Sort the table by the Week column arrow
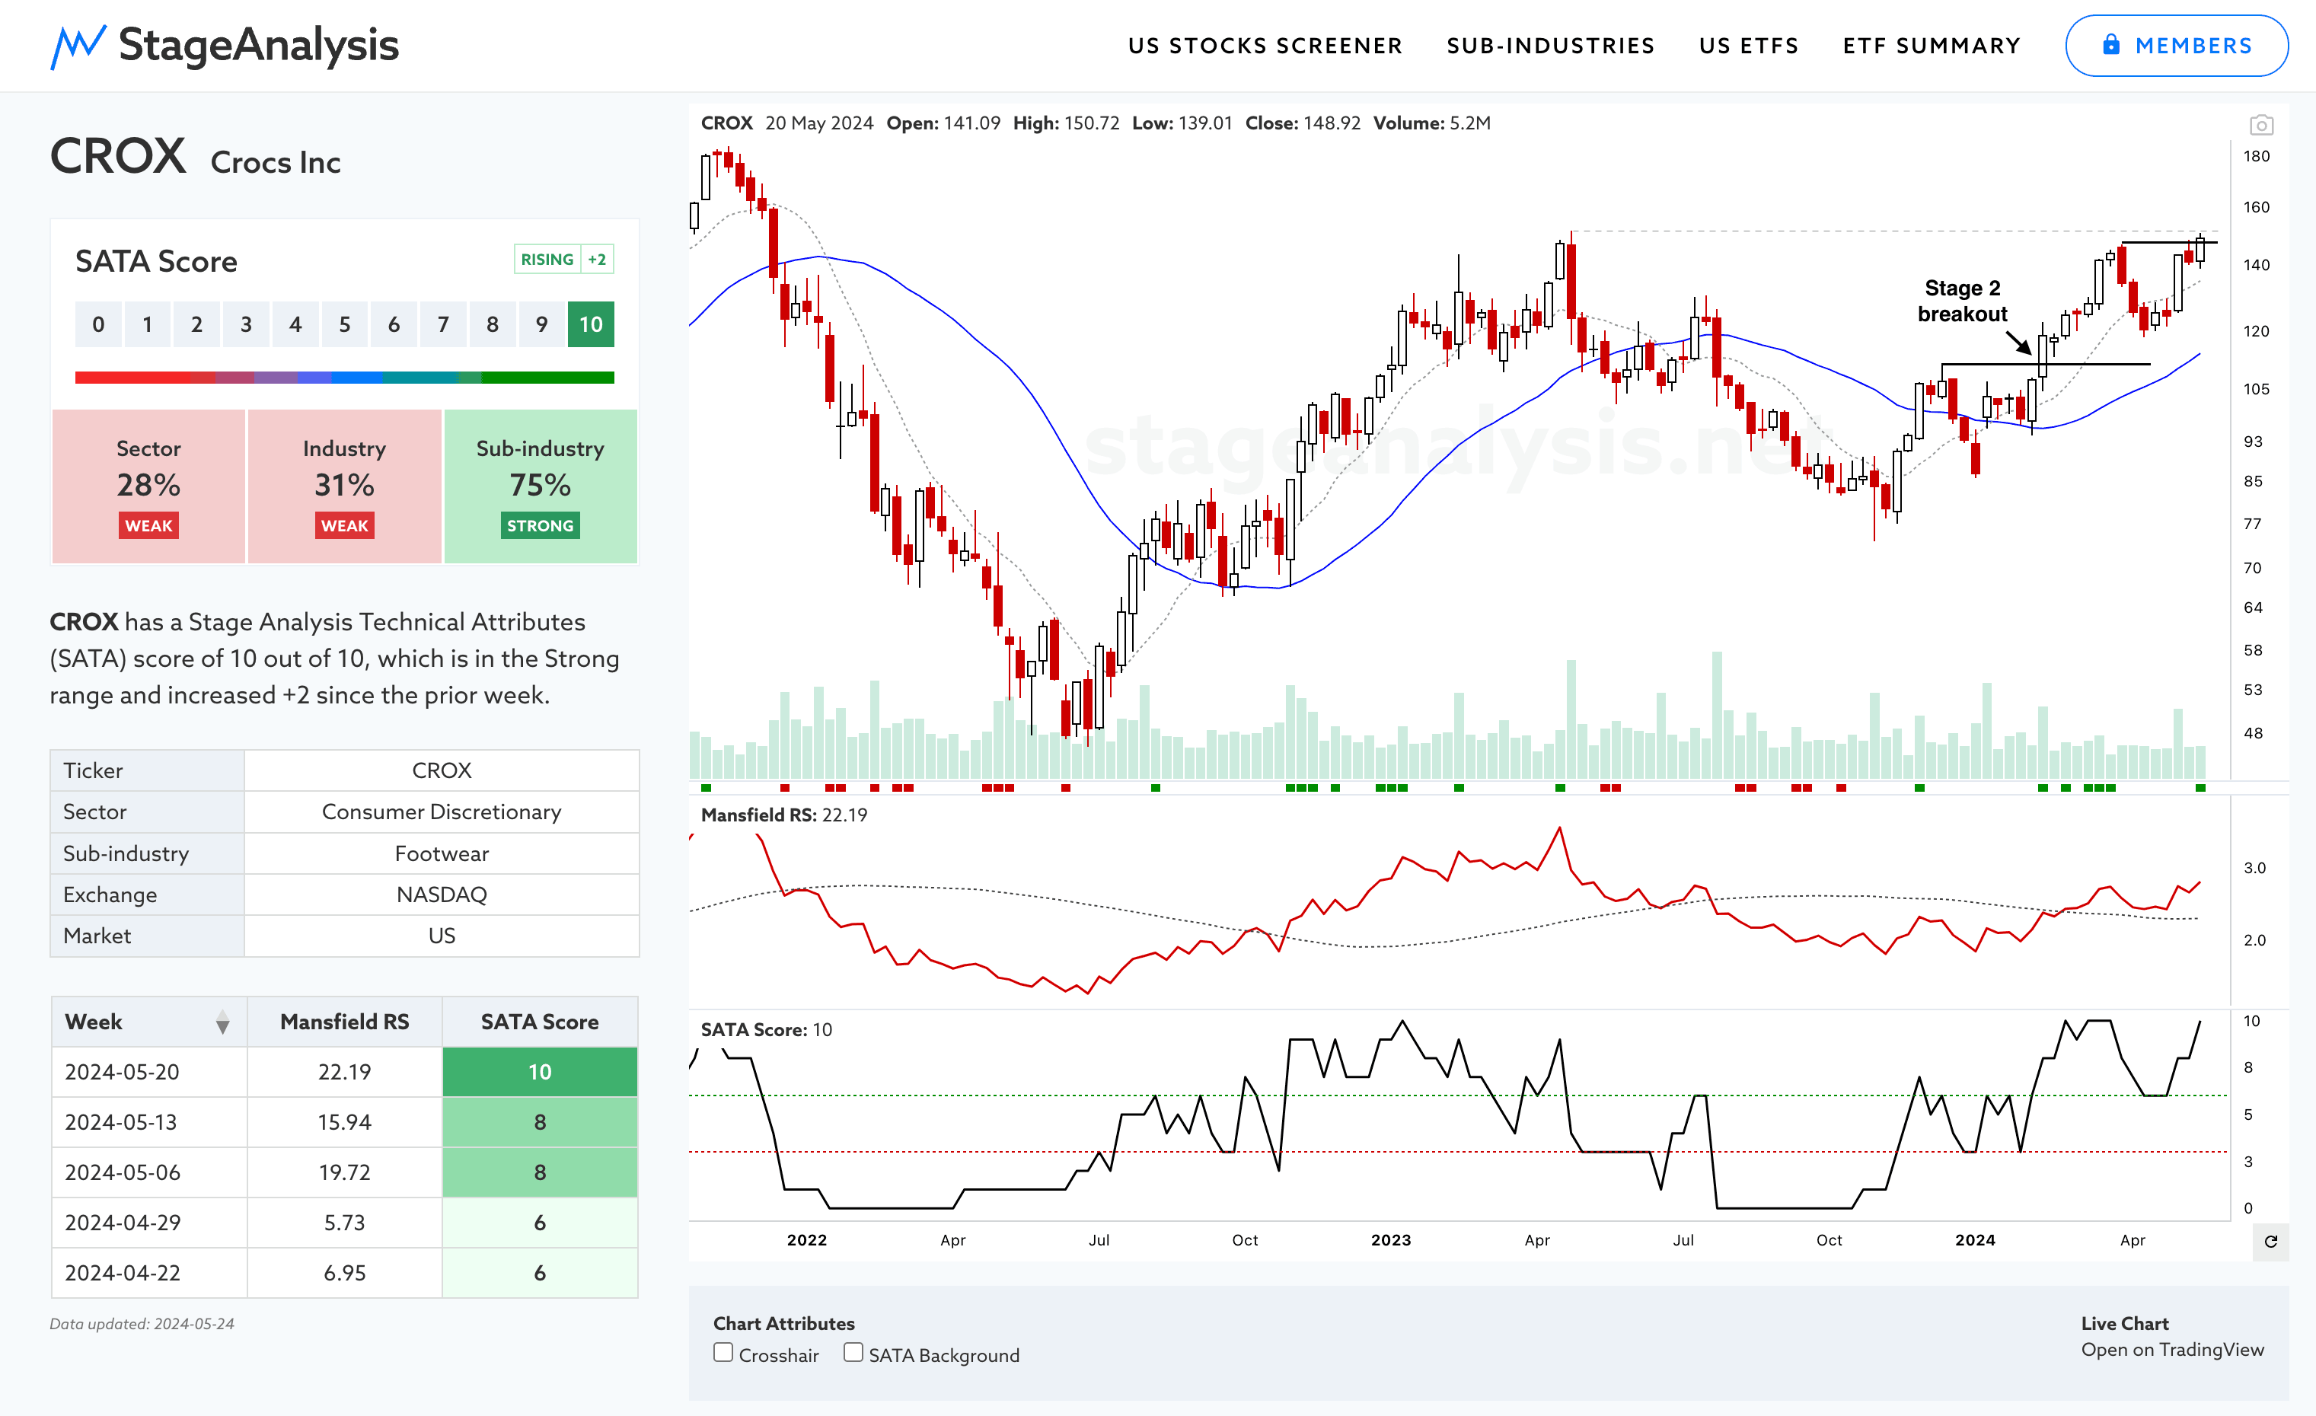 tap(223, 1022)
